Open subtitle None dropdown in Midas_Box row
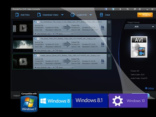 (64, 34)
